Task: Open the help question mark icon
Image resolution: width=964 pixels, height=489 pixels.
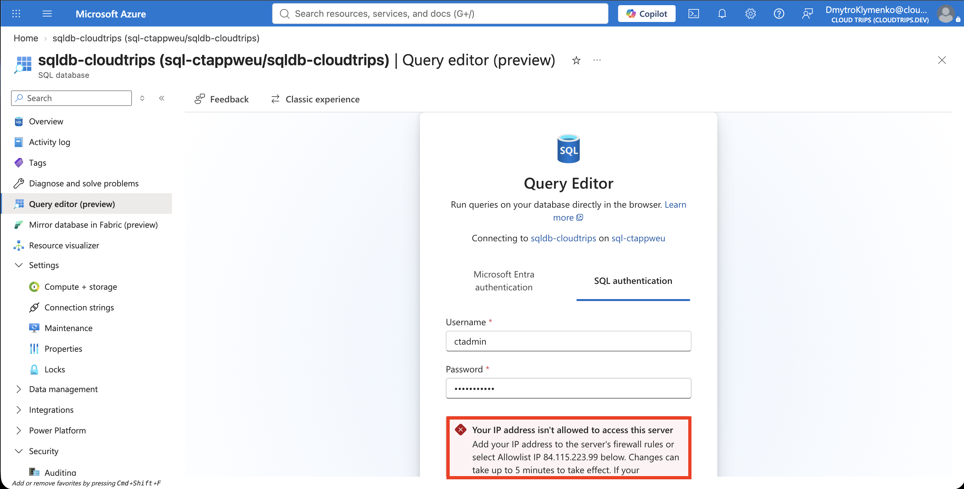Action: pos(779,14)
